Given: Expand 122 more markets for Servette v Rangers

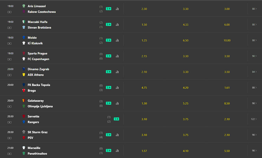Looking at the screenshot, I should 254,119.
